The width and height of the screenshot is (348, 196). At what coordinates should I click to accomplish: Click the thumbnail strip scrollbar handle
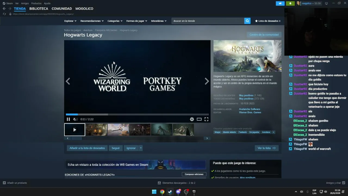76,138
